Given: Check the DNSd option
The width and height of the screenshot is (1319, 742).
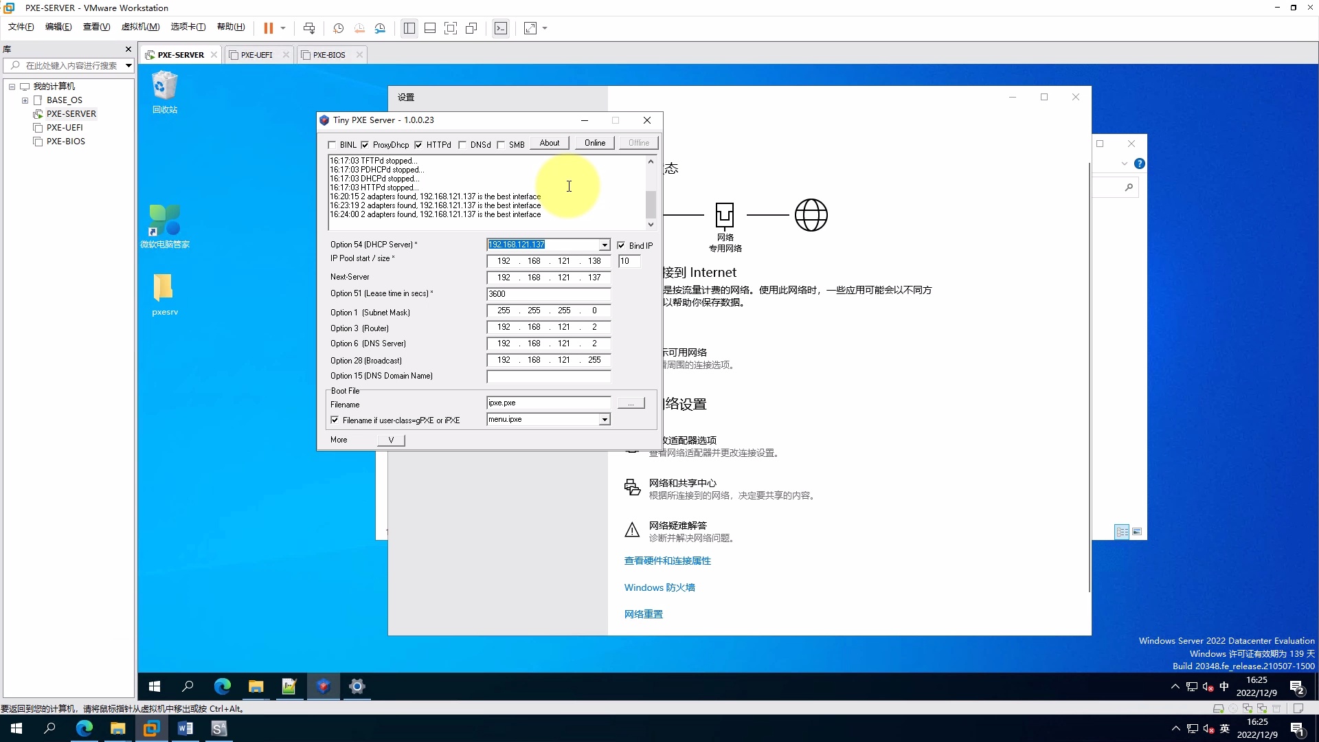Looking at the screenshot, I should [x=463, y=144].
